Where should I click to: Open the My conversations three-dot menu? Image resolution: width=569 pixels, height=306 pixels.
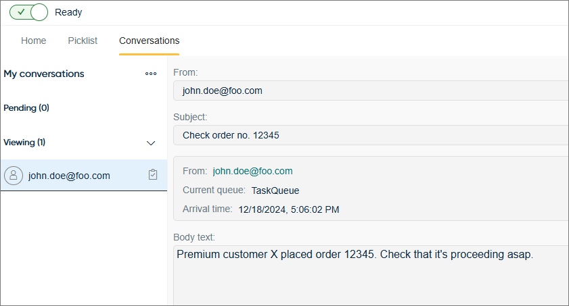[151, 74]
